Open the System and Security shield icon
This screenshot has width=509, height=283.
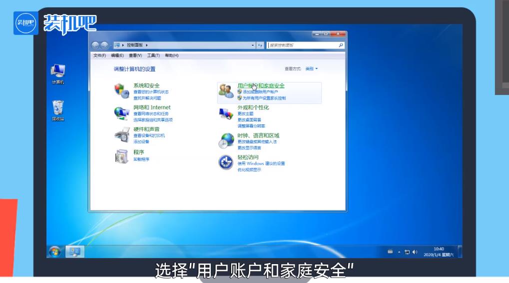(x=122, y=90)
